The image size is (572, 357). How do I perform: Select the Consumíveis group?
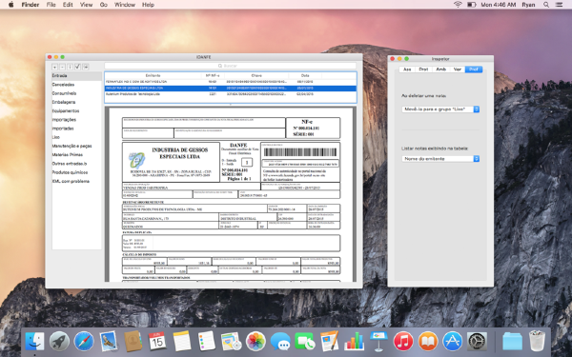pos(76,93)
